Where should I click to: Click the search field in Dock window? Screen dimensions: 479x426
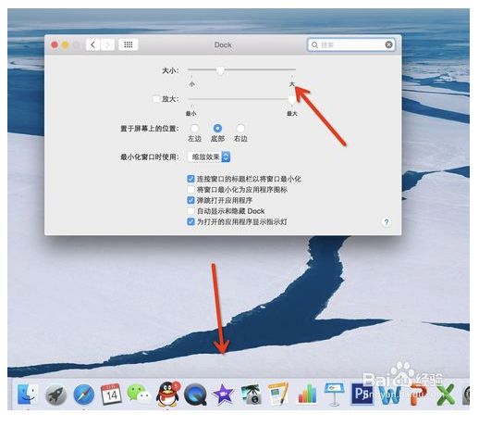coord(351,44)
